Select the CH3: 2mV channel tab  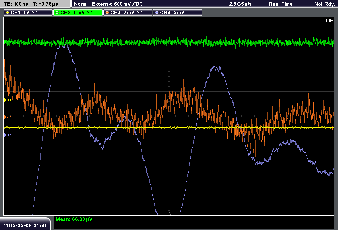tap(128, 13)
